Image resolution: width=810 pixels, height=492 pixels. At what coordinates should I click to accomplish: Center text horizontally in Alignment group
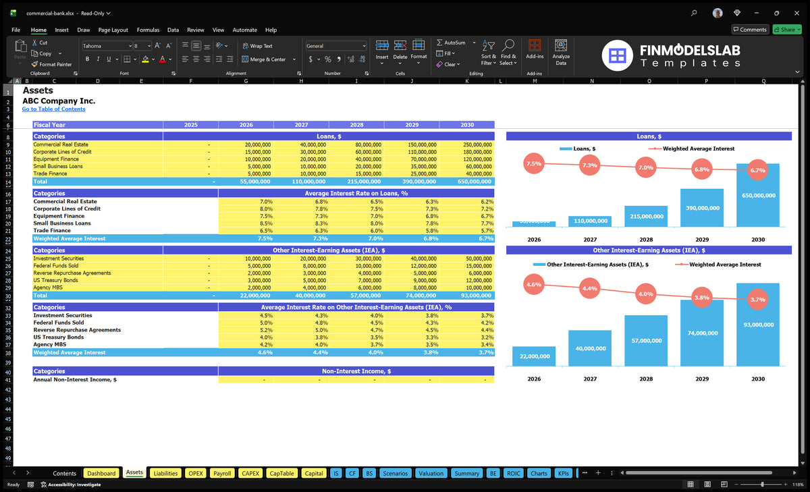[196, 59]
